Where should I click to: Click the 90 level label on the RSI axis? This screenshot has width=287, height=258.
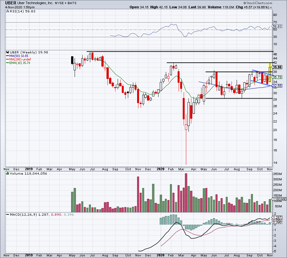point(275,15)
